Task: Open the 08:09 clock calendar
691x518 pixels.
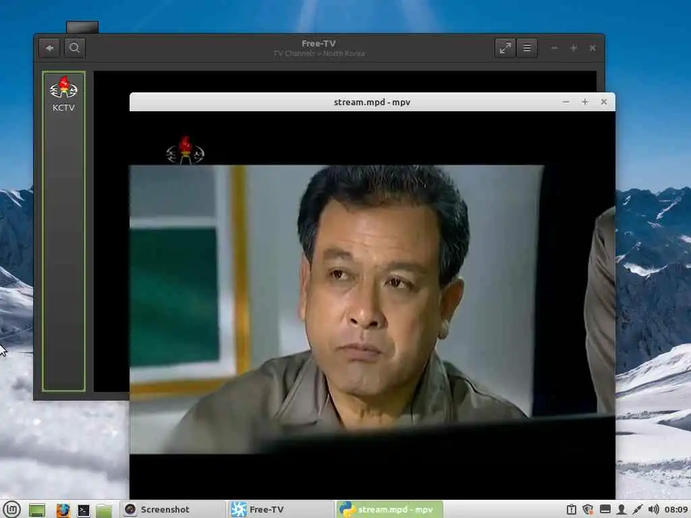Action: [676, 510]
